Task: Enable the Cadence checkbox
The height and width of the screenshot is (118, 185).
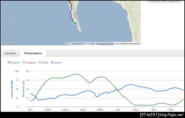Action: click(x=24, y=62)
